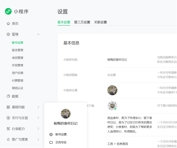Click the category text 工具 > 信息查询

point(118,144)
